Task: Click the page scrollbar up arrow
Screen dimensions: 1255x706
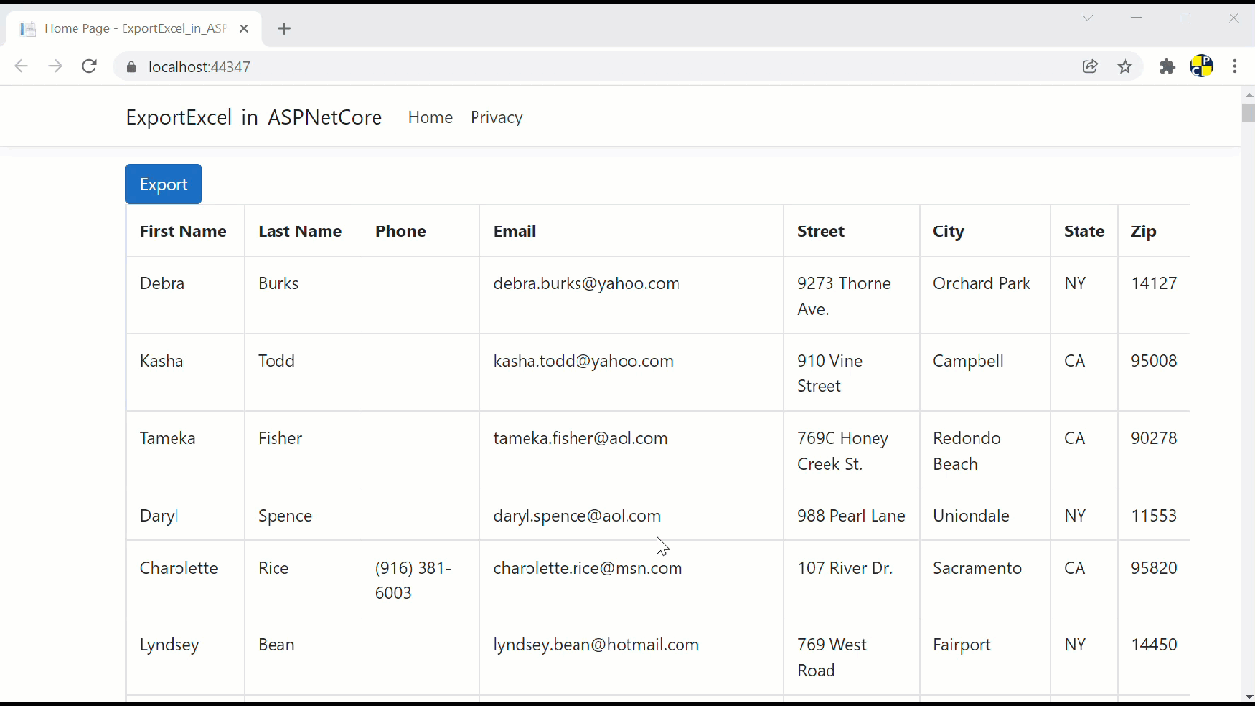Action: pyautogui.click(x=1248, y=95)
